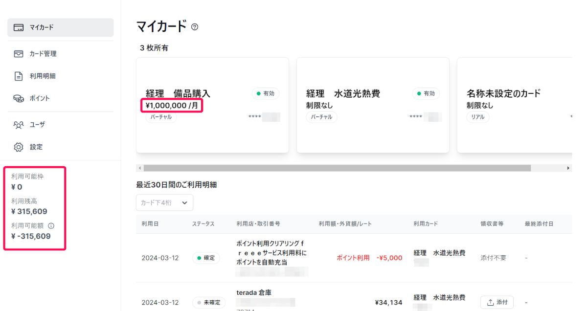Click the left arrow of card scrollbar
Screen dimensions: 587x311
point(140,168)
